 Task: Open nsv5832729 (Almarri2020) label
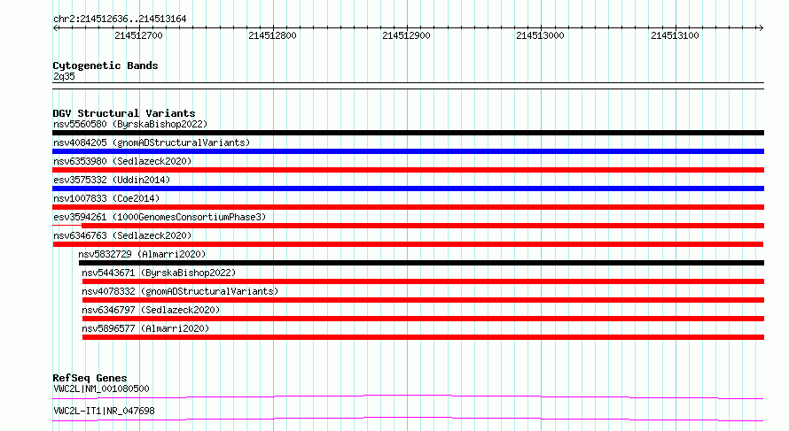coord(142,254)
